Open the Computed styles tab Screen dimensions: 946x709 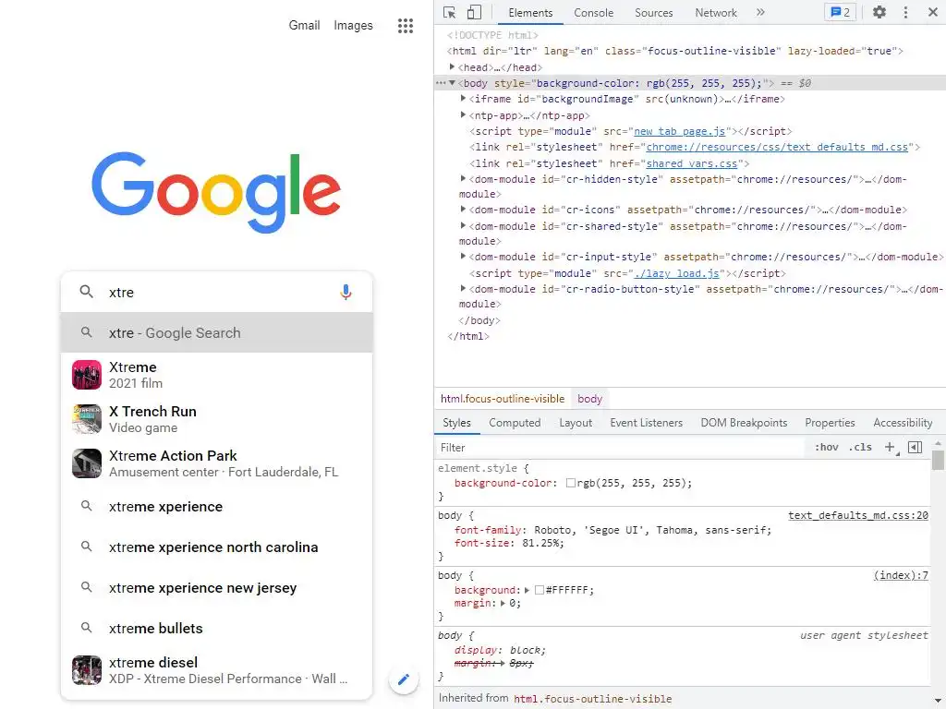point(515,423)
